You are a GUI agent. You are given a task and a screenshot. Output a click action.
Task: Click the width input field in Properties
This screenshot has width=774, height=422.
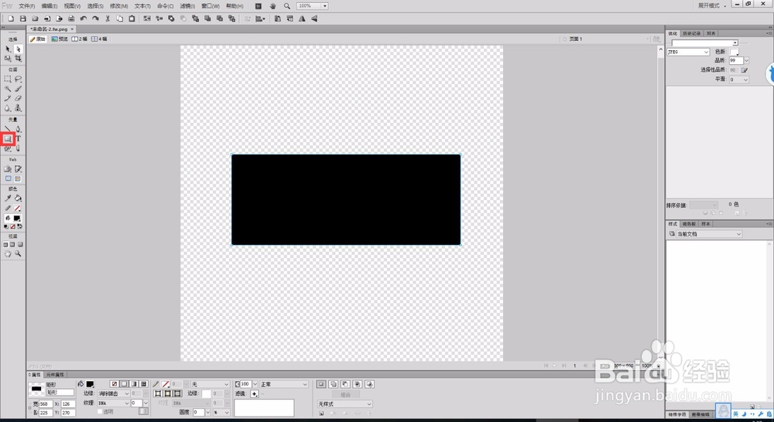[46, 404]
